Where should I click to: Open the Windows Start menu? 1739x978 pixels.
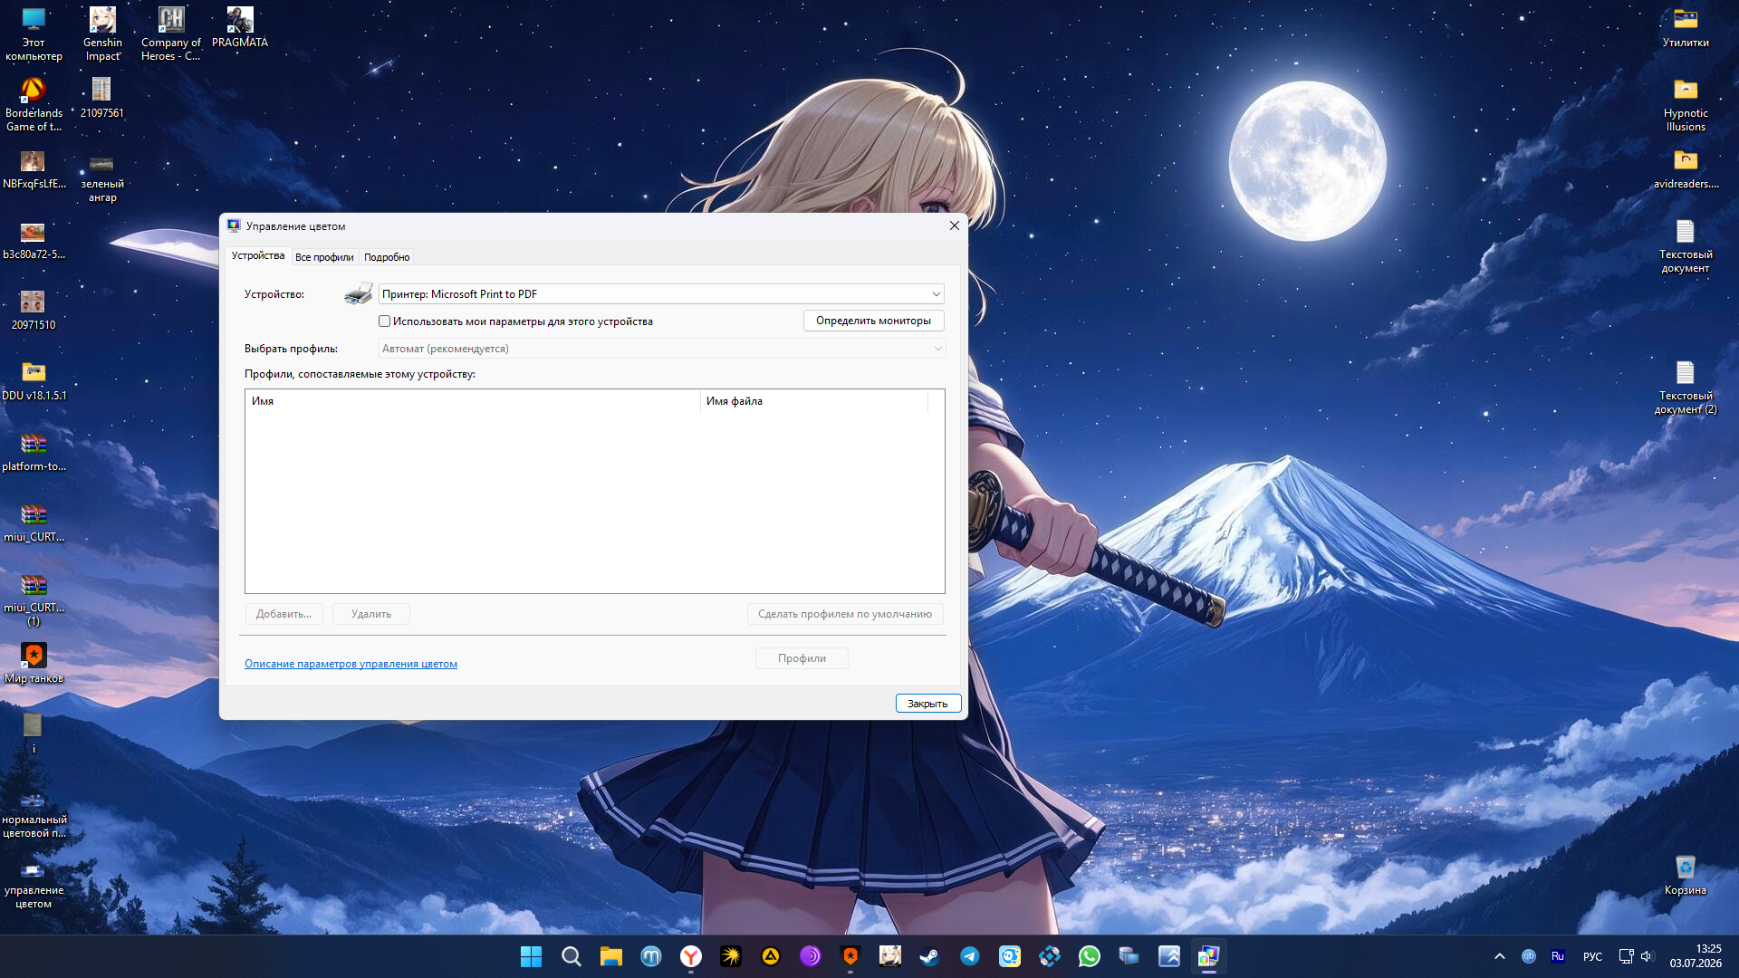click(x=531, y=956)
